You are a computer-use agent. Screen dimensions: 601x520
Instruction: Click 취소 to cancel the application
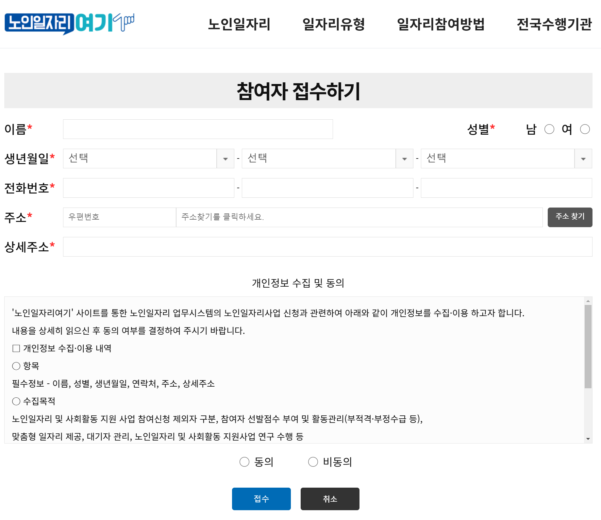click(330, 498)
